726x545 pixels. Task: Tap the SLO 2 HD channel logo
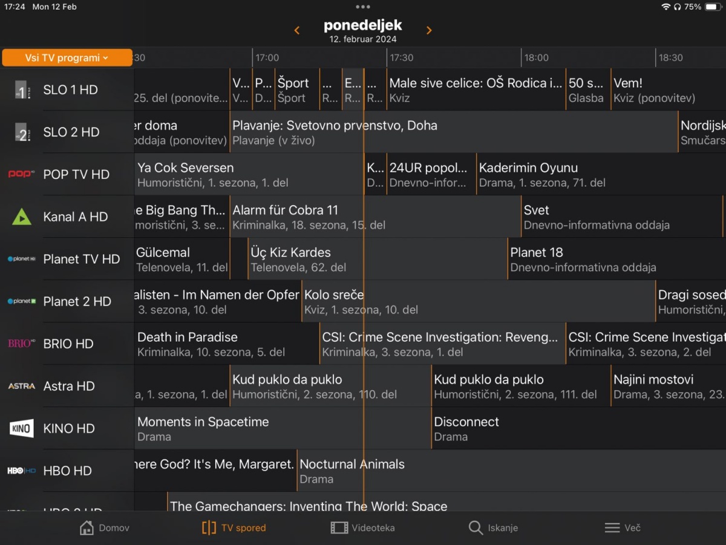tap(22, 132)
